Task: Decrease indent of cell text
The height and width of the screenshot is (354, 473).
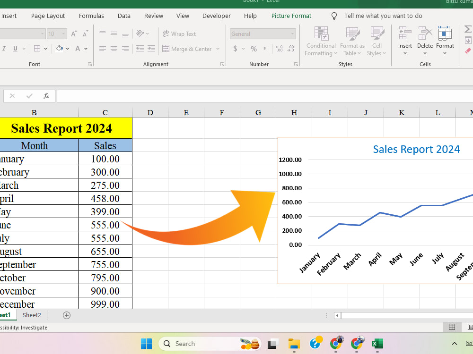Action: coord(140,49)
